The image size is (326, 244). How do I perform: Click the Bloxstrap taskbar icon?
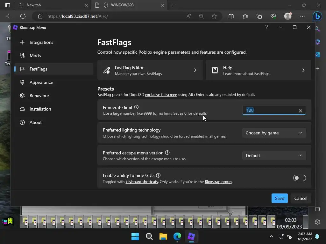[x=191, y=236]
